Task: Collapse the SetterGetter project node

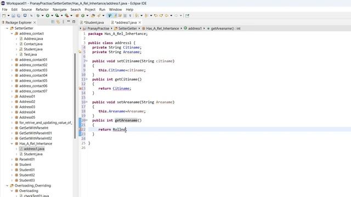Action: [7, 28]
